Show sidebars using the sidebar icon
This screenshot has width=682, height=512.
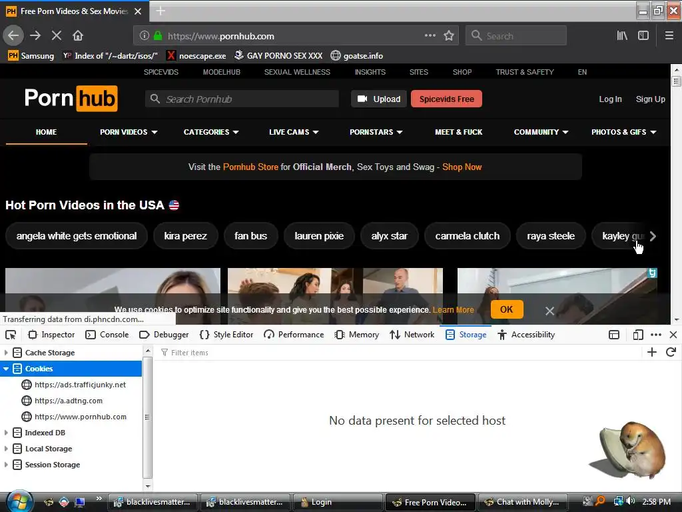[x=643, y=36]
